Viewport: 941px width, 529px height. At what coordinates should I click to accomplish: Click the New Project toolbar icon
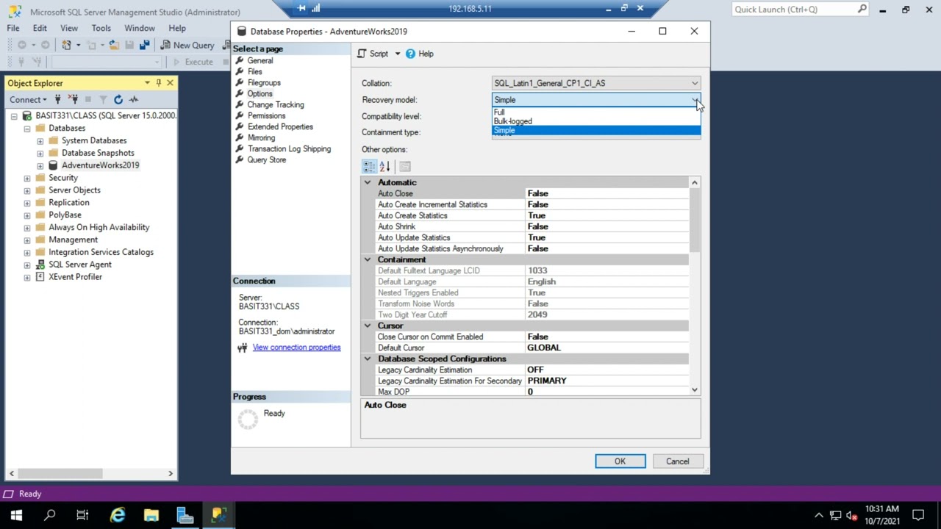click(66, 45)
